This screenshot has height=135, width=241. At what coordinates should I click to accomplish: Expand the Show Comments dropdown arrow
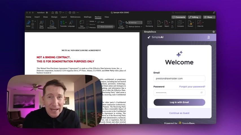click(114, 27)
